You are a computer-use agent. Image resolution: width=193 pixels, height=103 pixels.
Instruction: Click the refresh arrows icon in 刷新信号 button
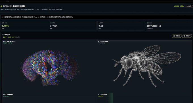pyautogui.click(x=184, y=36)
